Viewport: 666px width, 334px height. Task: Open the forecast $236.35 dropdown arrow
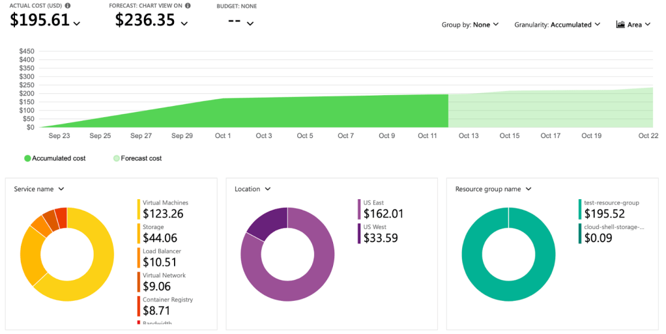[184, 23]
